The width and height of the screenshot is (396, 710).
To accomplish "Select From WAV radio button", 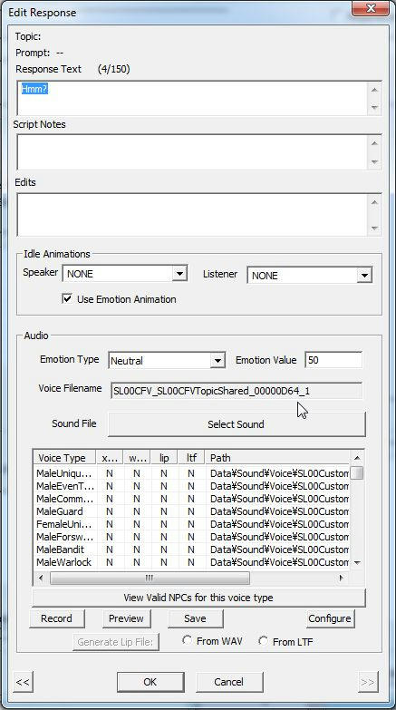I will (x=187, y=640).
